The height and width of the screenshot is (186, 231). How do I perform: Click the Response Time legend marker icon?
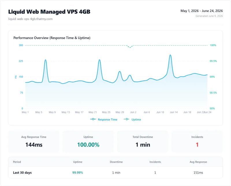tap(93, 119)
